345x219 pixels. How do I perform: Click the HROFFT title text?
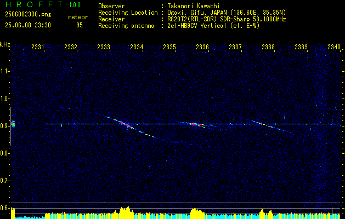[x=34, y=4]
